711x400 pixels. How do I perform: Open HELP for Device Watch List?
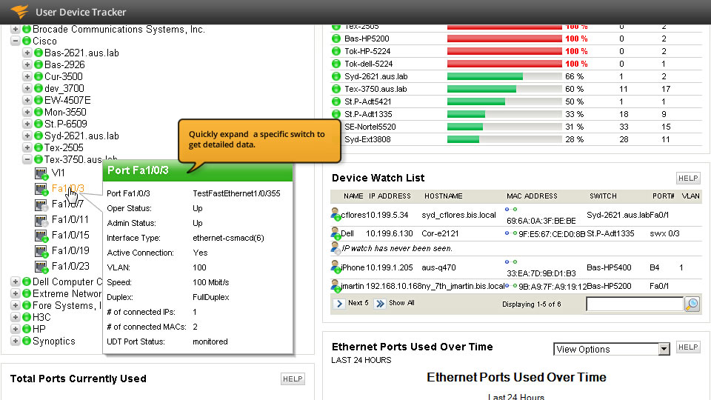pyautogui.click(x=688, y=179)
